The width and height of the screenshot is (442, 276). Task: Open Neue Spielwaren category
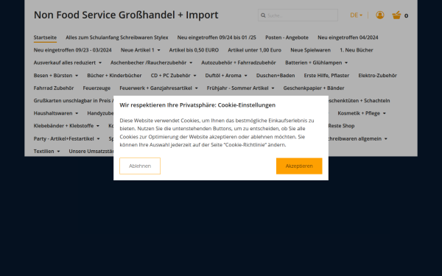310,50
